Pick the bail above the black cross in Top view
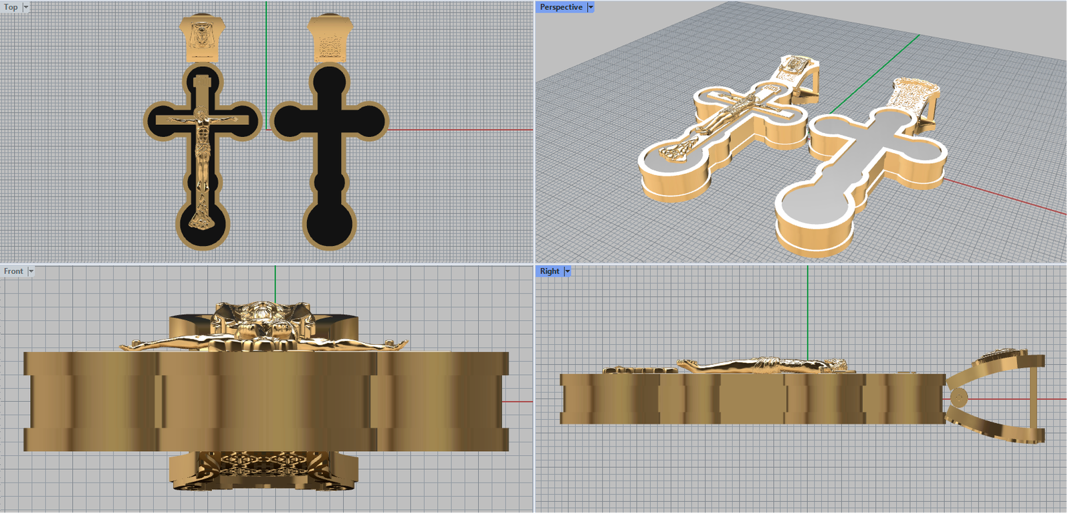This screenshot has width=1070, height=516. point(329,40)
